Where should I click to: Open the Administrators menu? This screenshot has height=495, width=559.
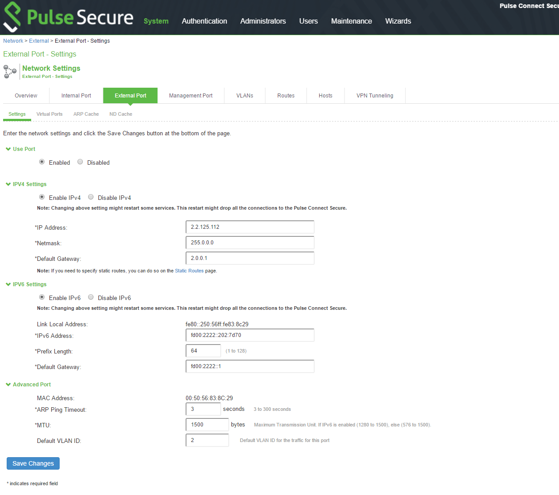pos(263,21)
